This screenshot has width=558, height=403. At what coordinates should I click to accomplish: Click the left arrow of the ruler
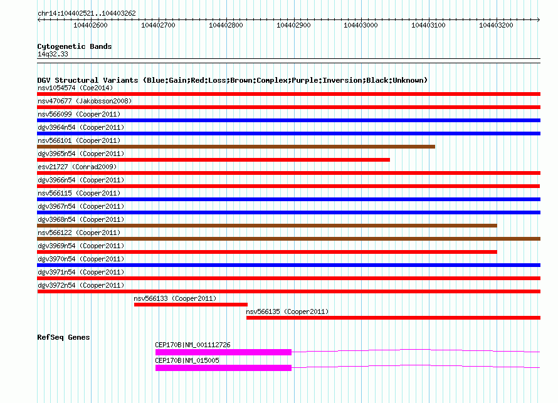point(39,19)
